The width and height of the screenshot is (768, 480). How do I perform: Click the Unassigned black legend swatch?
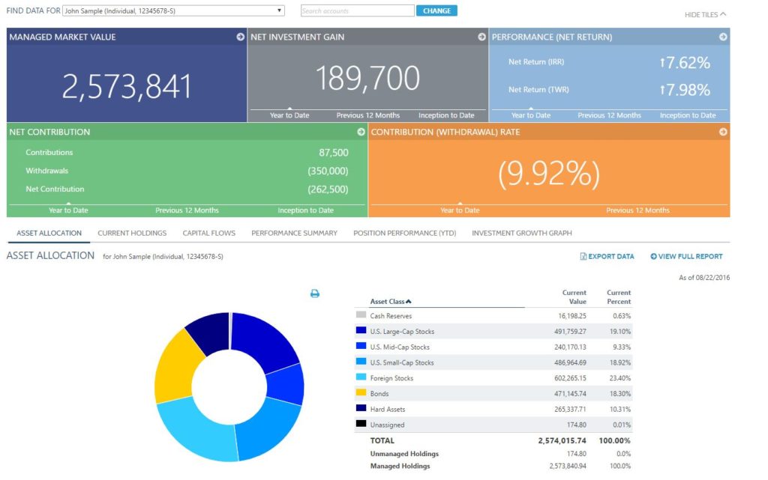[x=361, y=424]
